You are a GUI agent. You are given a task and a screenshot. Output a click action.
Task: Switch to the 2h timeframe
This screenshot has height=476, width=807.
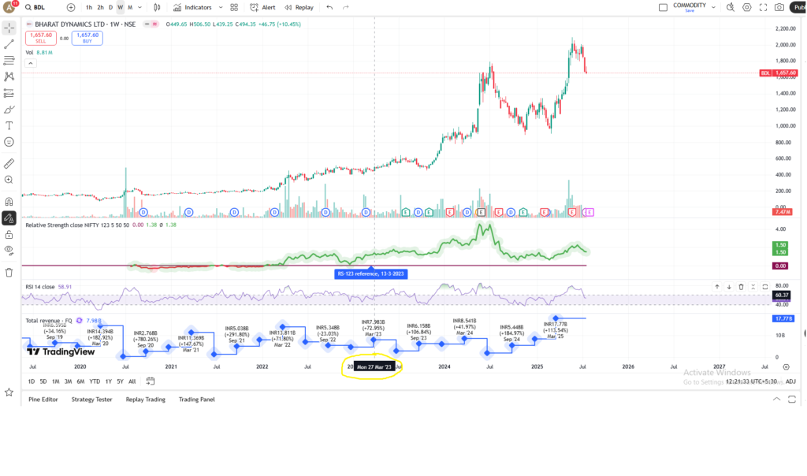100,7
